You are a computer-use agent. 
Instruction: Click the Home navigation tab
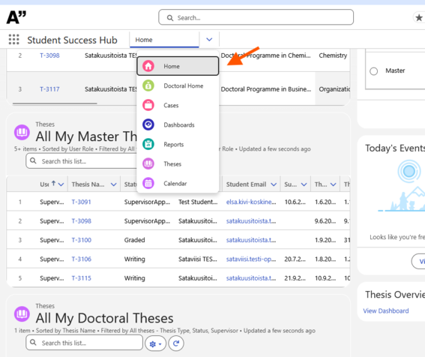coord(164,40)
